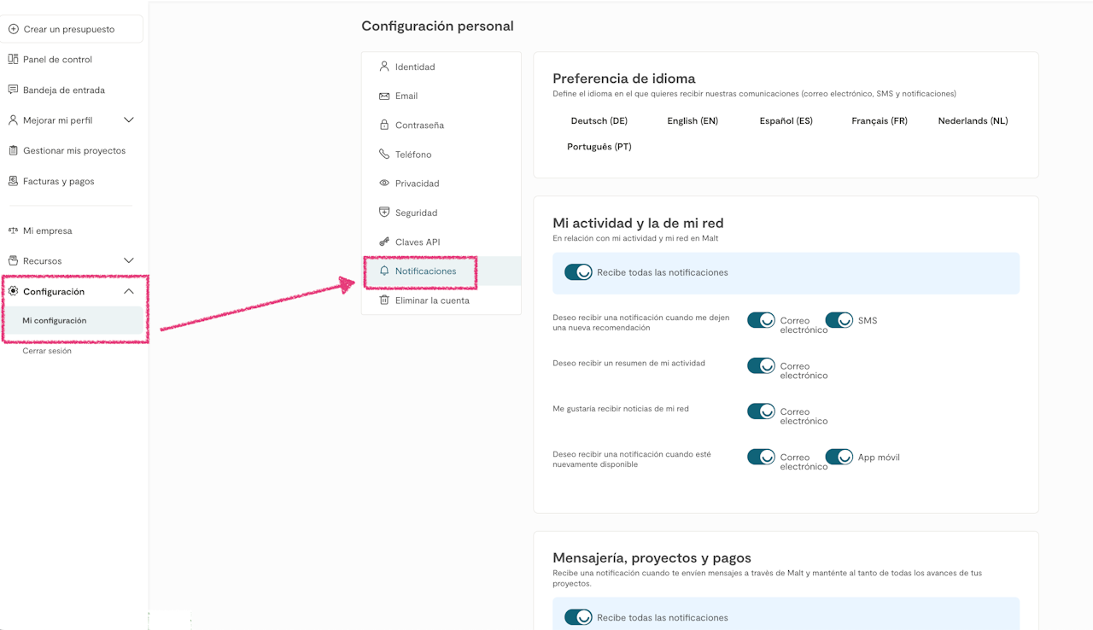Toggle SMS for new recommendation notifications
Image resolution: width=1093 pixels, height=630 pixels.
pos(839,320)
